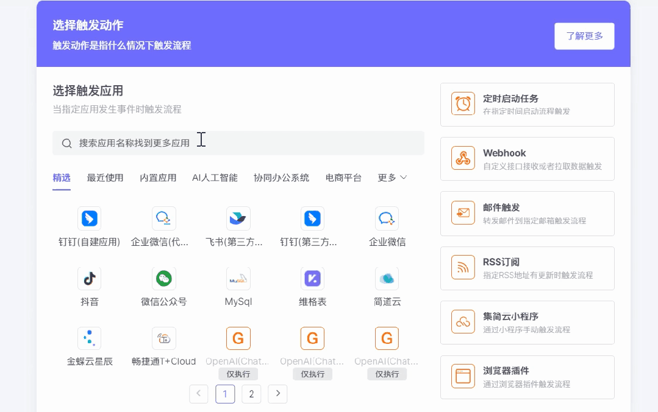Click the browser window icon for 浏览器插件
This screenshot has width=658, height=412.
pos(463,376)
